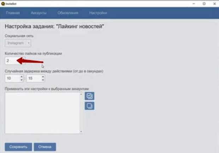
Task: Increase the maximum delay value of 15
Action: 43,76
